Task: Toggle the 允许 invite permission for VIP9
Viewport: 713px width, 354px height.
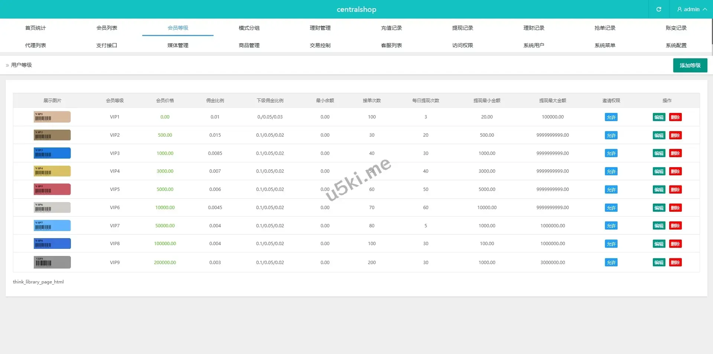Action: pyautogui.click(x=611, y=263)
